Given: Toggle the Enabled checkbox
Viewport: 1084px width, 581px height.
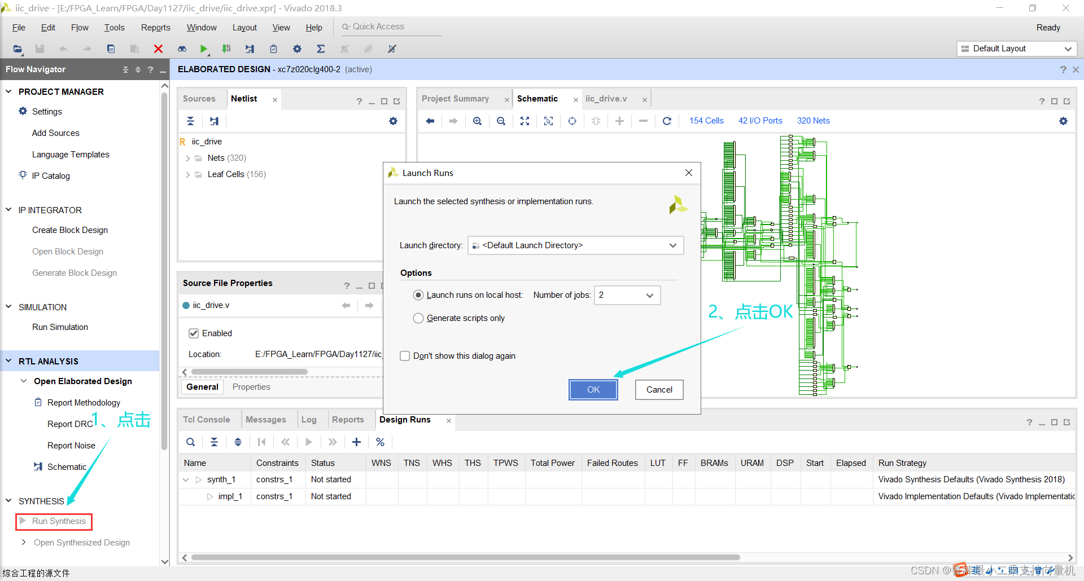Looking at the screenshot, I should [194, 333].
